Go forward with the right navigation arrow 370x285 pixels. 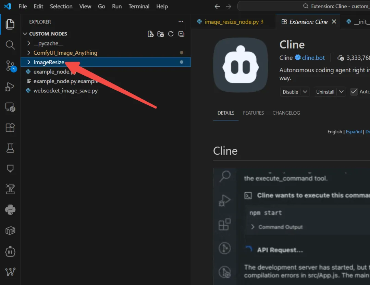229,7
